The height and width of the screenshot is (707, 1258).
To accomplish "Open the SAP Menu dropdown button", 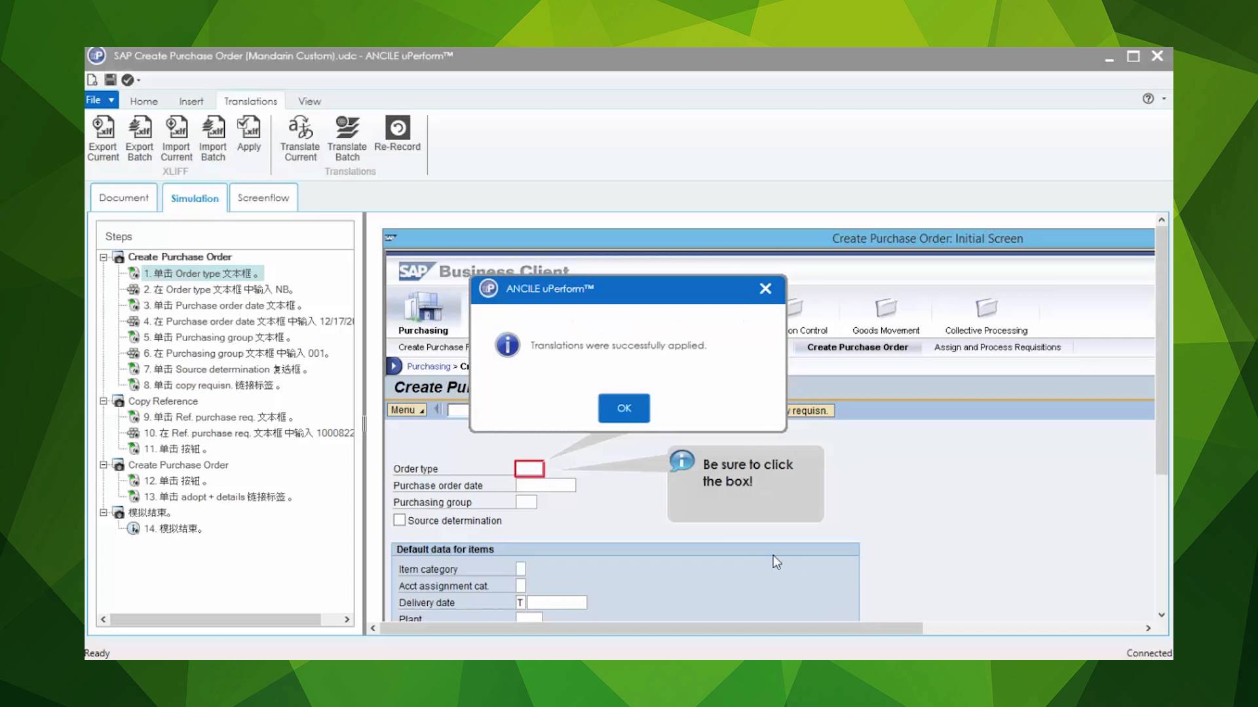I will [407, 410].
